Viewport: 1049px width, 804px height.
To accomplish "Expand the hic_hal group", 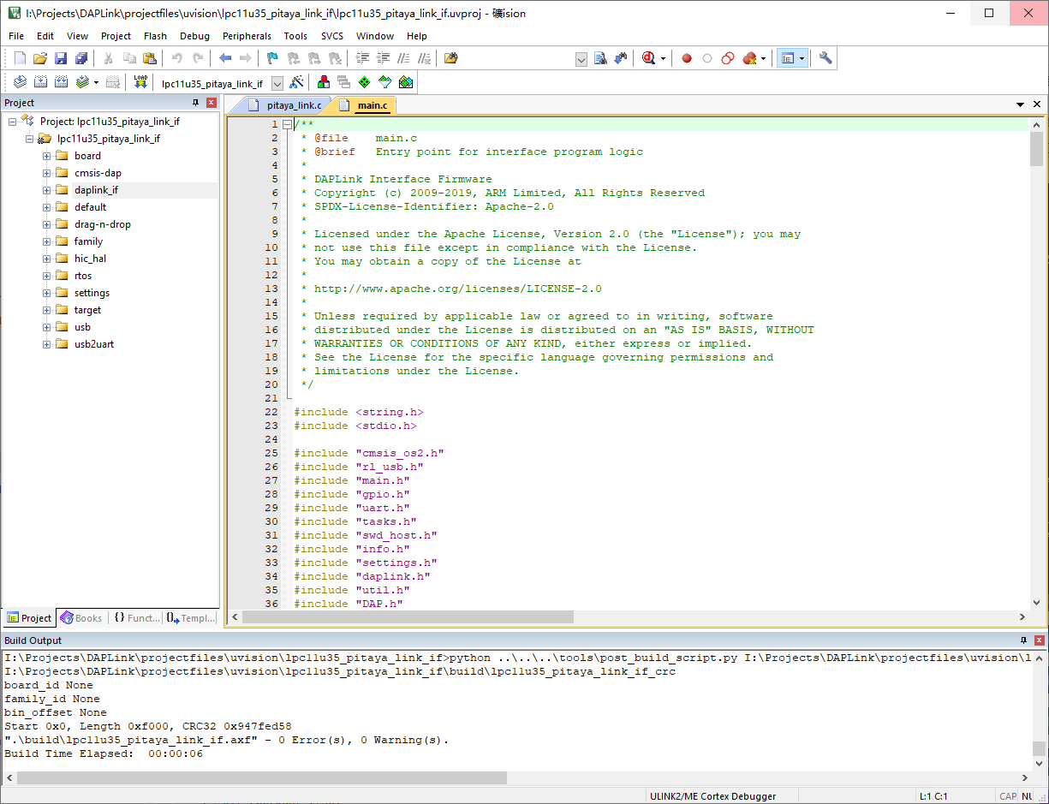I will coord(47,259).
